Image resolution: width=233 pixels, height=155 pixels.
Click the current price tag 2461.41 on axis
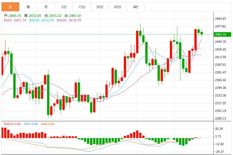click(x=221, y=34)
